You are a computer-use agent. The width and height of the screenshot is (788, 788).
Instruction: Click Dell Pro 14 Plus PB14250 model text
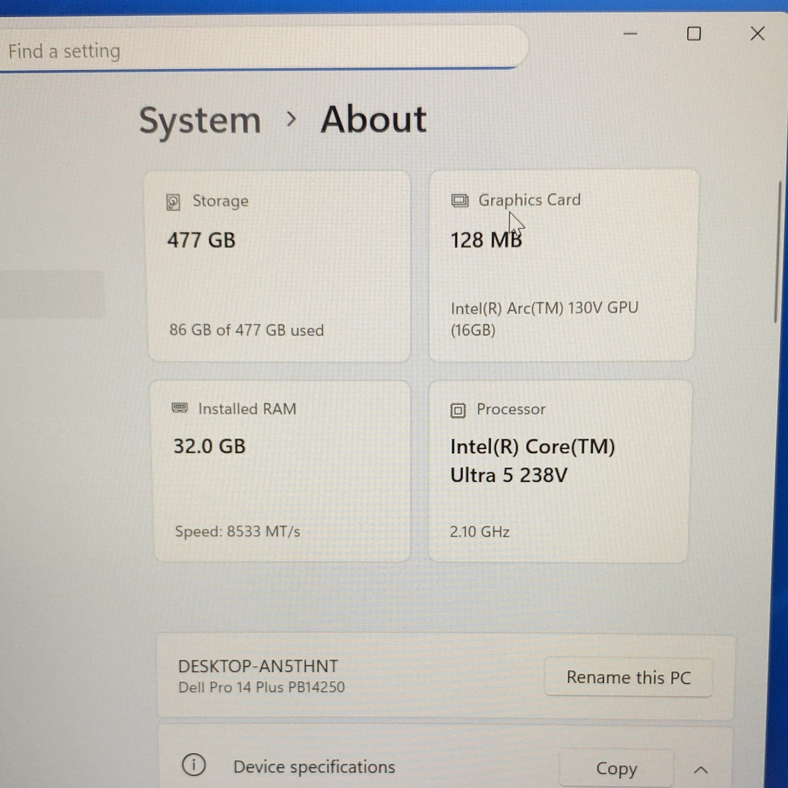click(261, 688)
